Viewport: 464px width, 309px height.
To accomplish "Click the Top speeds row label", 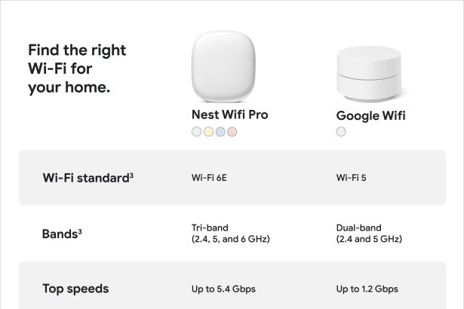I will [75, 289].
